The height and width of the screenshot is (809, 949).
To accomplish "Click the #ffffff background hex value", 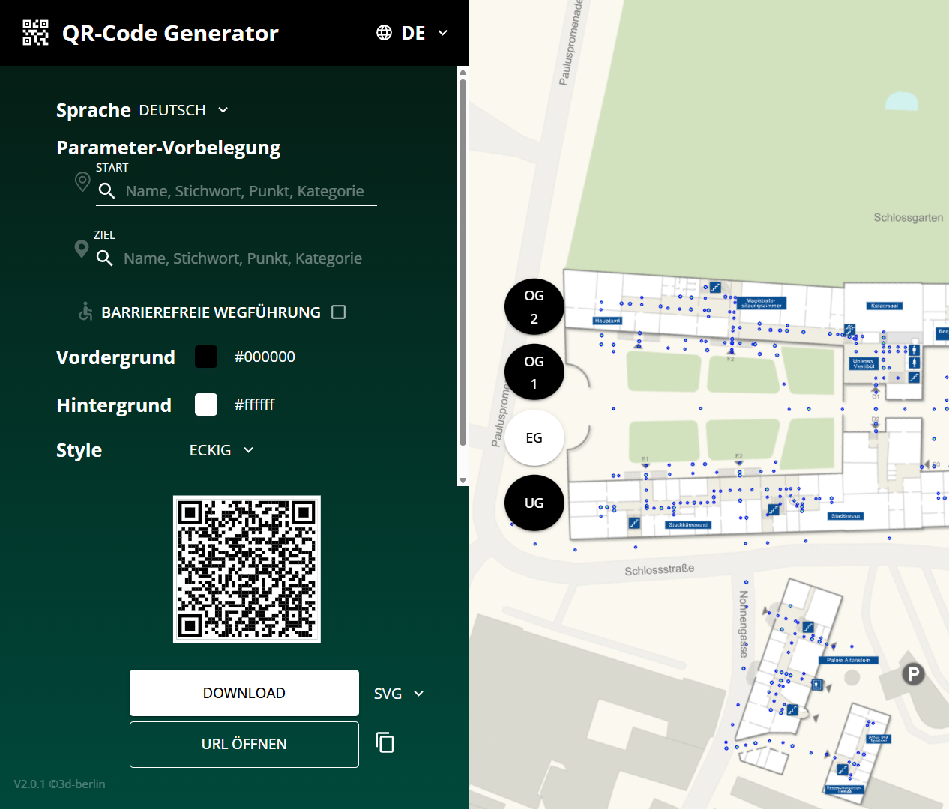I will pyautogui.click(x=254, y=404).
